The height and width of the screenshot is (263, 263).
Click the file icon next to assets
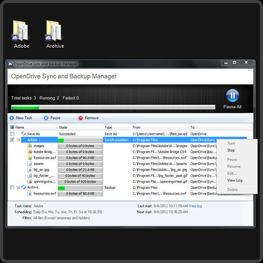(x=29, y=163)
